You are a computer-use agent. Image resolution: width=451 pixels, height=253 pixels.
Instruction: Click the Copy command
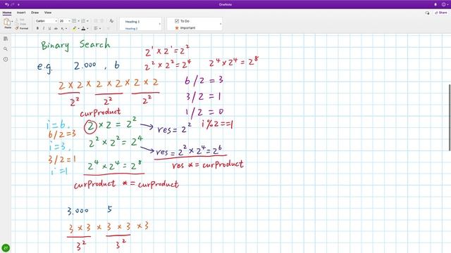[20, 24]
